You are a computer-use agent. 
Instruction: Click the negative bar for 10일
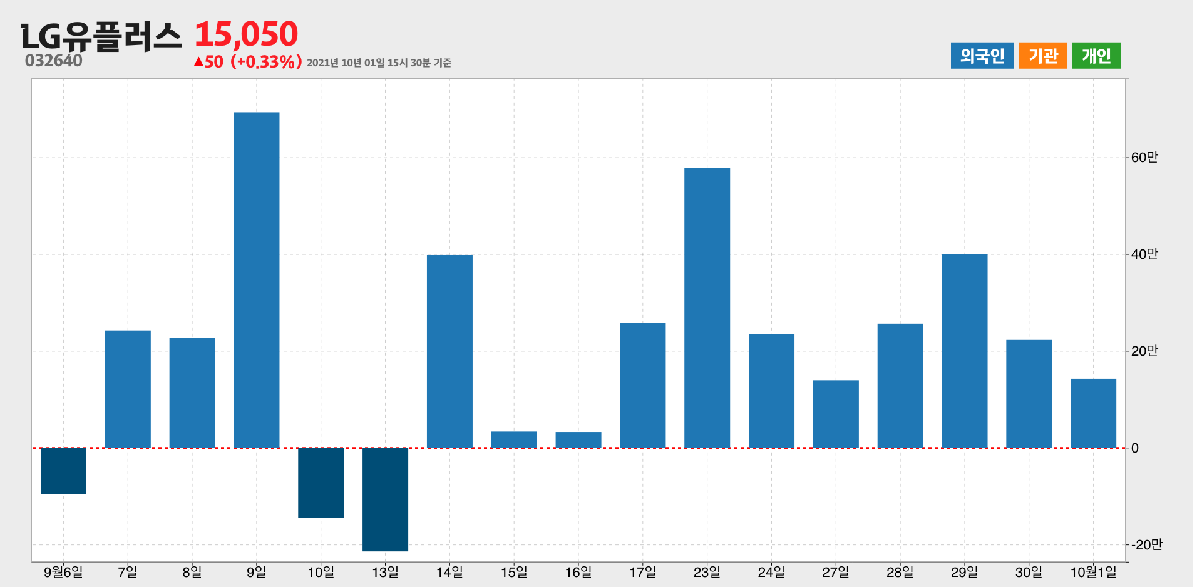321,483
